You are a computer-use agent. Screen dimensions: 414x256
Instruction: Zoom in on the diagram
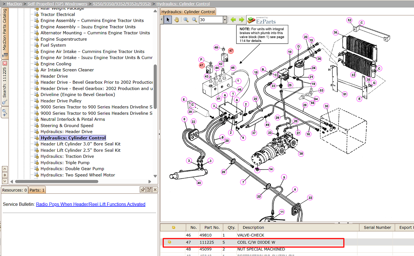pyautogui.click(x=186, y=20)
